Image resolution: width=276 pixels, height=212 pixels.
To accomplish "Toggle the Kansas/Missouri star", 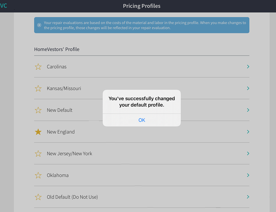I will [x=38, y=88].
